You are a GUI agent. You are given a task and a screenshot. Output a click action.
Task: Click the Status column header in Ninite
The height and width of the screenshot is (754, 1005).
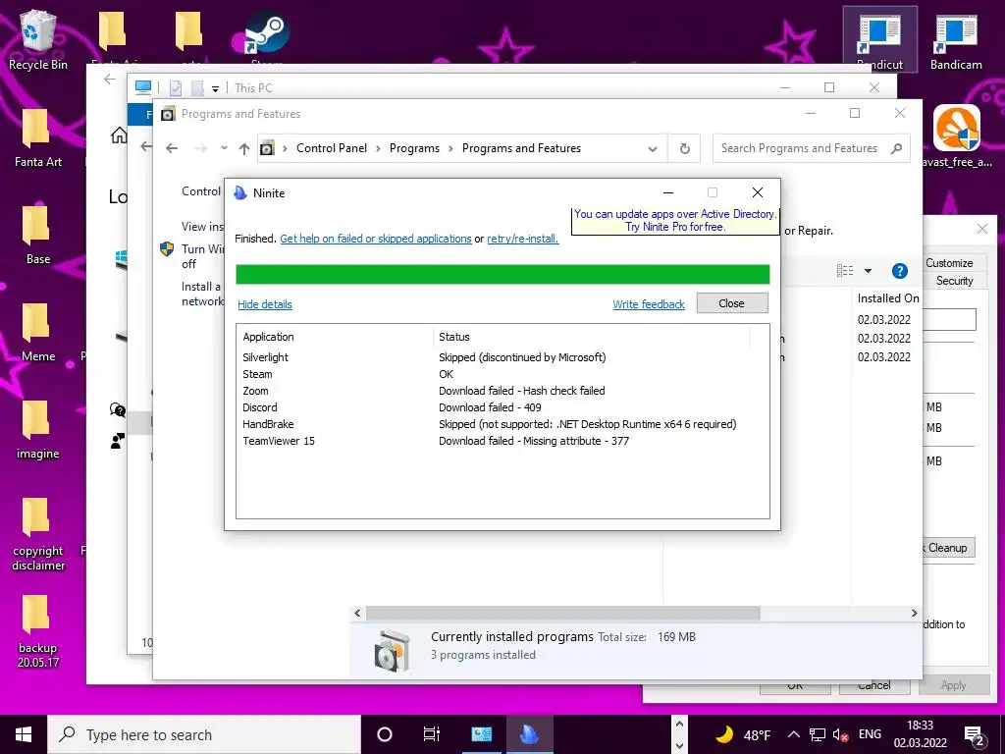tap(591, 337)
